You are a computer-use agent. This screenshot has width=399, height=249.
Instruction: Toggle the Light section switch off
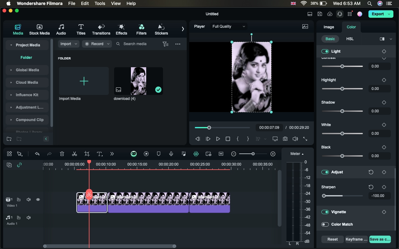325,51
